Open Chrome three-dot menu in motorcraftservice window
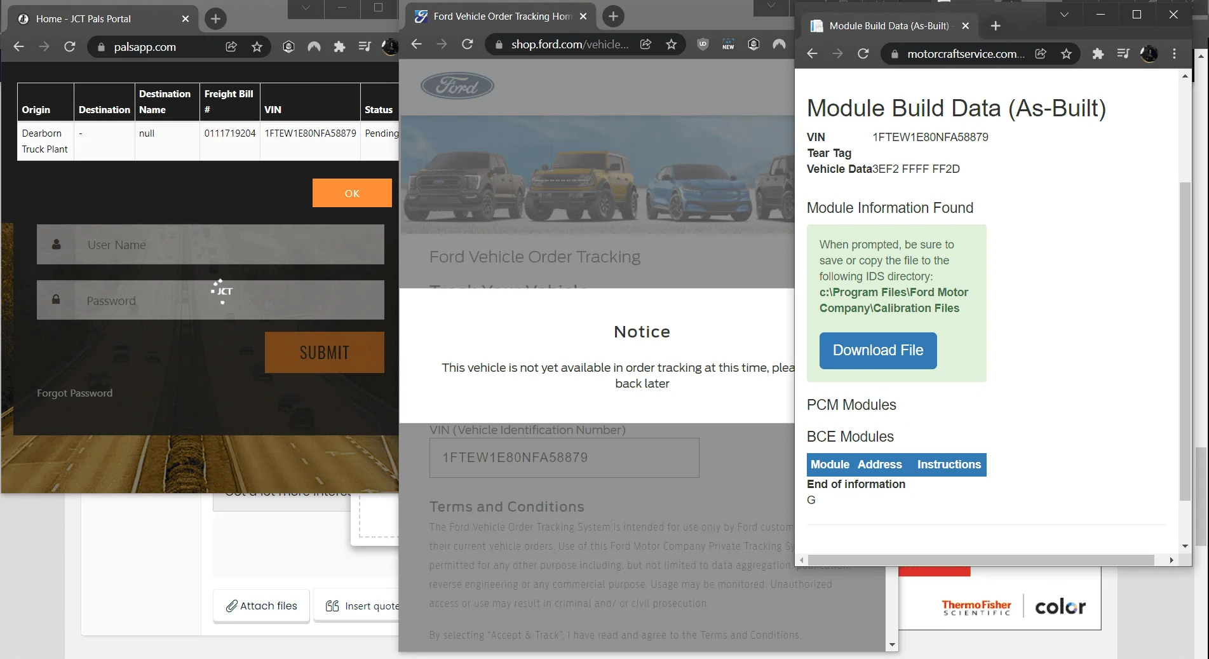The height and width of the screenshot is (659, 1209). point(1174,54)
